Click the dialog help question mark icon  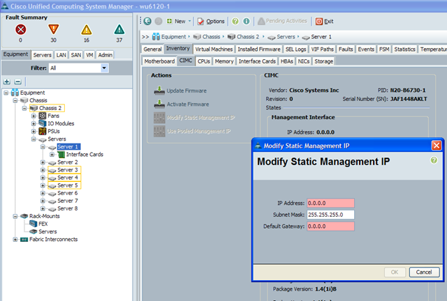pos(434,160)
